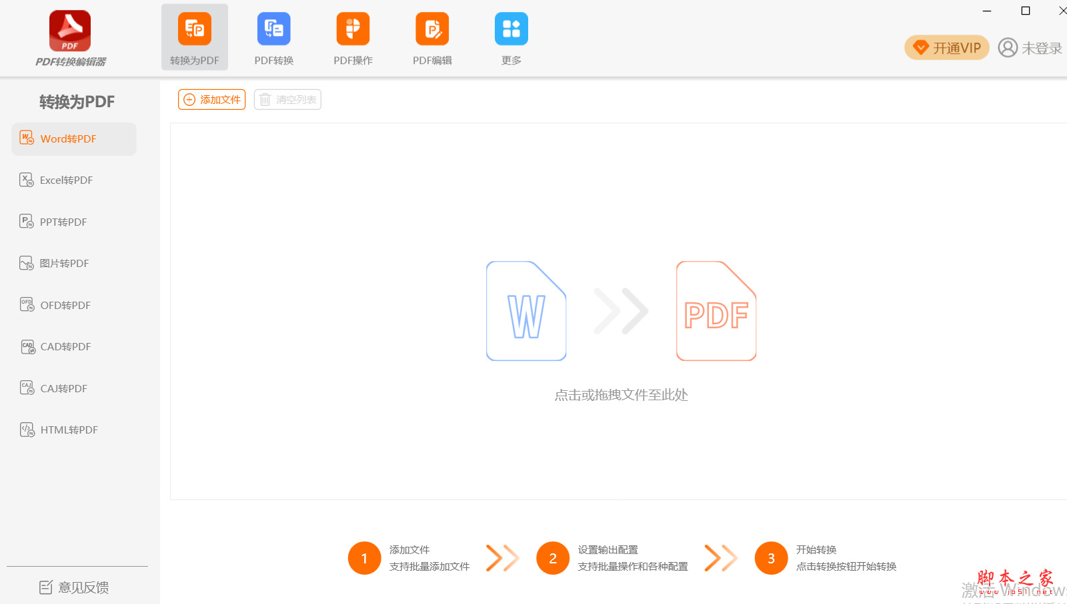Image resolution: width=1067 pixels, height=604 pixels.
Task: Click the PDF转换编辑器 app logo
Action: [x=70, y=31]
